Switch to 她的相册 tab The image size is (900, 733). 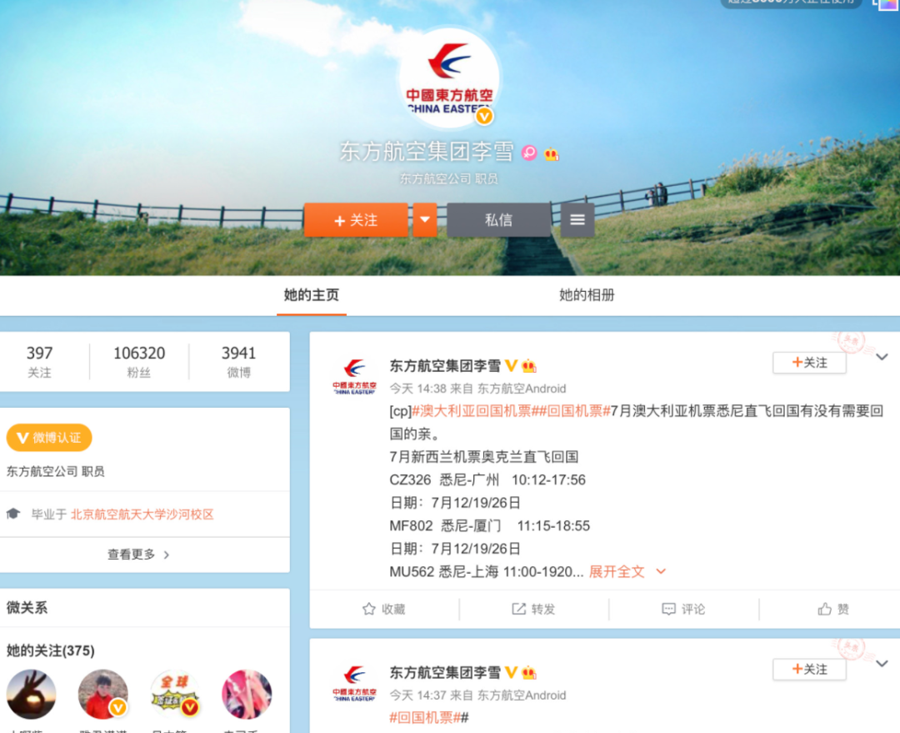pyautogui.click(x=587, y=295)
